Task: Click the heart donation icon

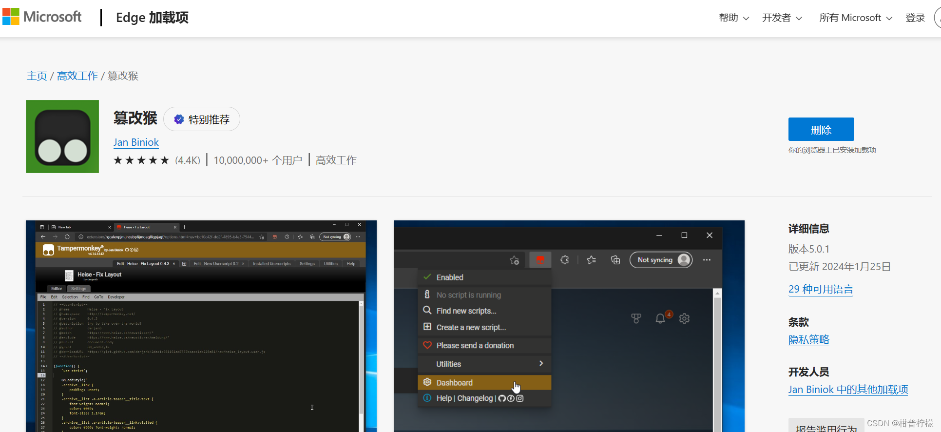Action: click(427, 345)
